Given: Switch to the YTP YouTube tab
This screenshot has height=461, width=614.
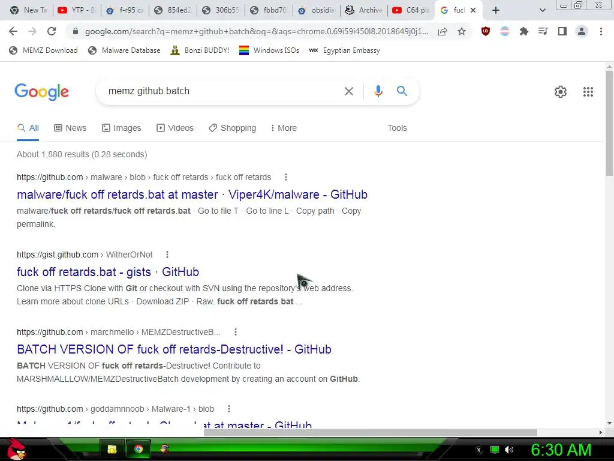Looking at the screenshot, I should click(77, 10).
